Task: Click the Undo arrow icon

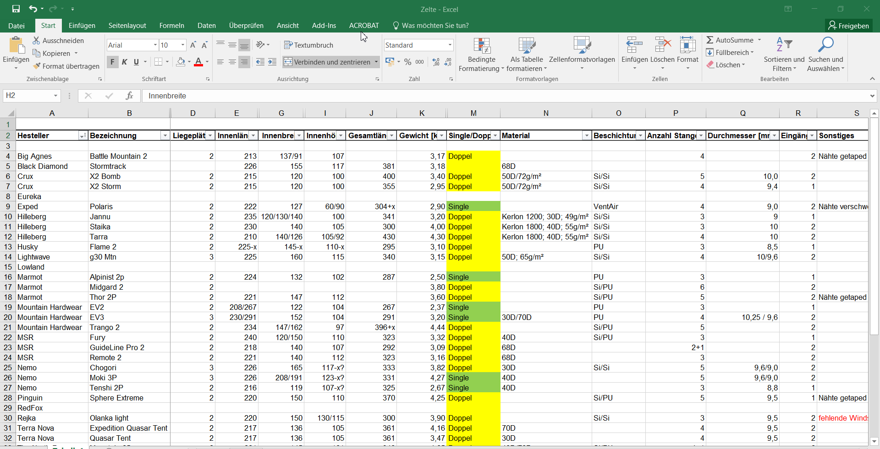Action: pyautogui.click(x=33, y=9)
